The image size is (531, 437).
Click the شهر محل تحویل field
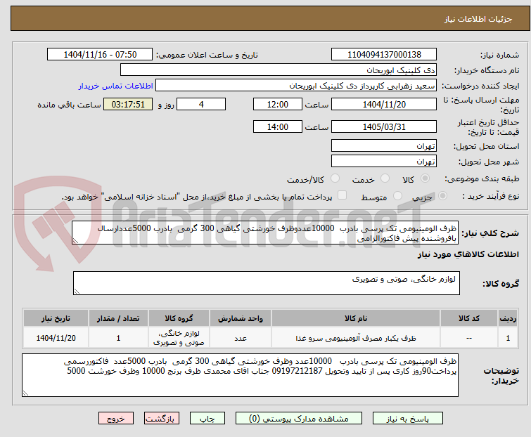pyautogui.click(x=384, y=162)
